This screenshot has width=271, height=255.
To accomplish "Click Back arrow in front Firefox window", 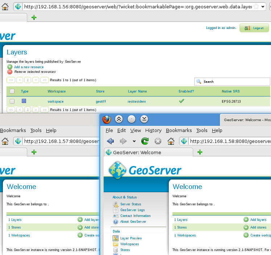I will pyautogui.click(x=111, y=141).
